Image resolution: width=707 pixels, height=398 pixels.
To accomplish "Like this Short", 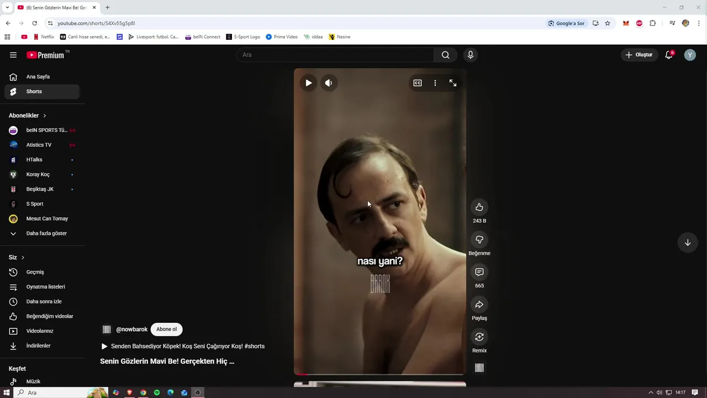I will click(479, 207).
